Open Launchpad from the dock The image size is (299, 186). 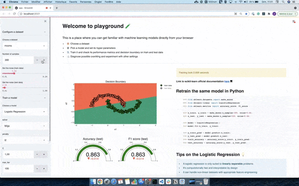pos(107,181)
